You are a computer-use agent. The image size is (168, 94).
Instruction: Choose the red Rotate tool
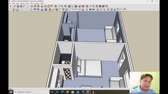click(x=49, y=6)
